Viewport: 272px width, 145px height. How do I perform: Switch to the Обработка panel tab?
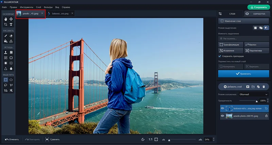[x=257, y=14]
